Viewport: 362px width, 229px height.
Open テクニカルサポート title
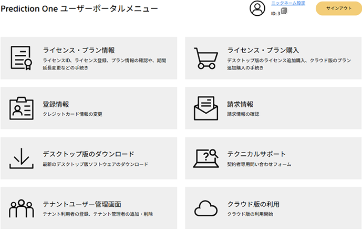pyautogui.click(x=256, y=154)
